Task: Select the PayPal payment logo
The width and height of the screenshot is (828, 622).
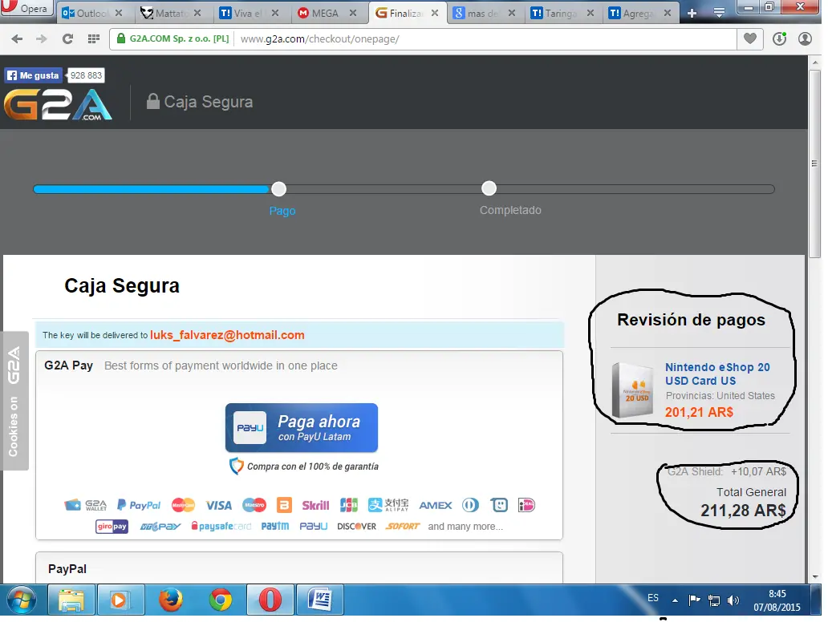Action: [x=139, y=506]
